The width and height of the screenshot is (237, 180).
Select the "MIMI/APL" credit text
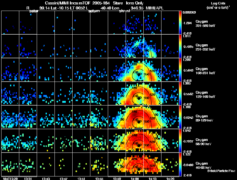pyautogui.click(x=154, y=8)
